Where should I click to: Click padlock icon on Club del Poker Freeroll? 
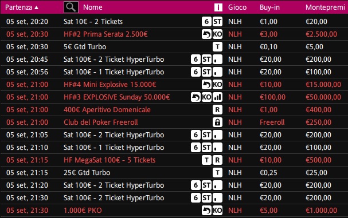[x=217, y=122]
